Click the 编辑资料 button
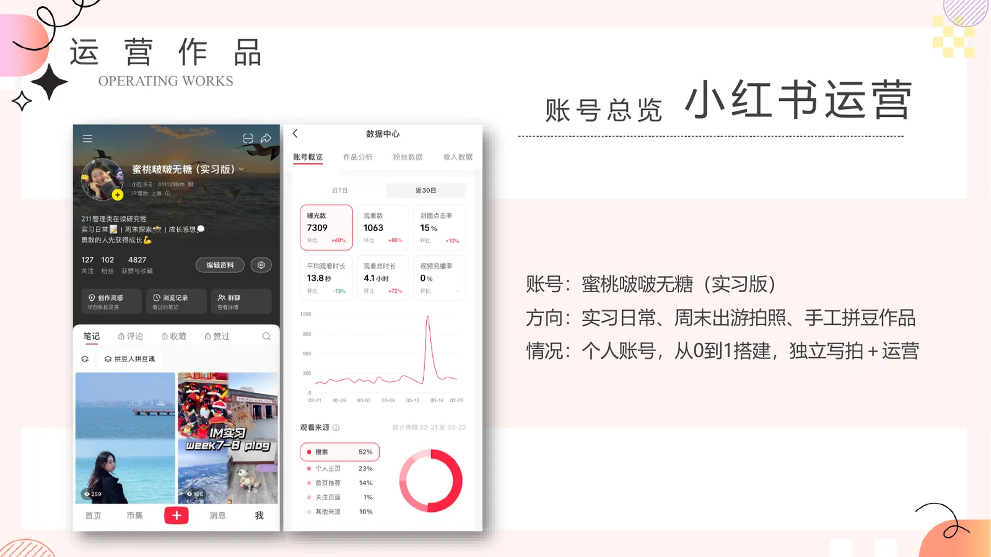 (220, 265)
